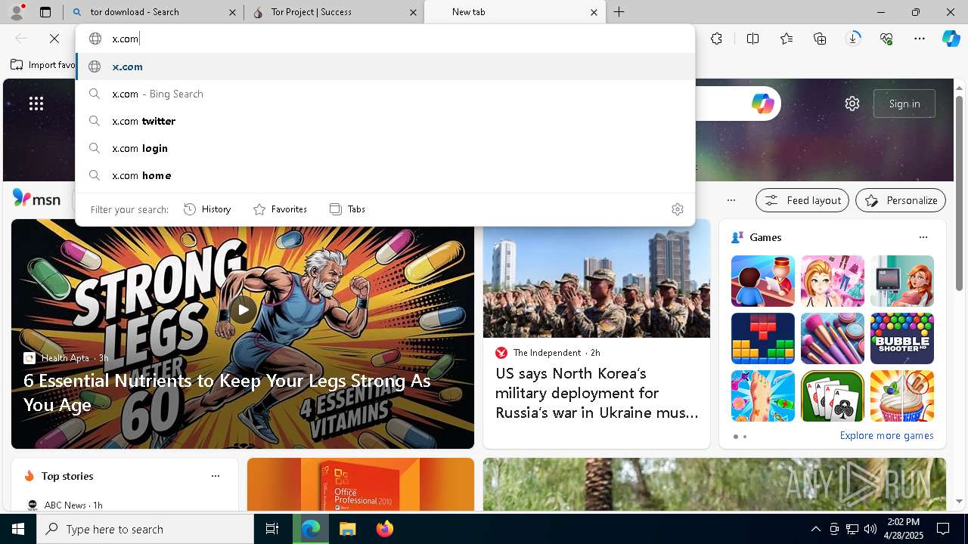
Task: Click the Explore more games link
Action: pyautogui.click(x=886, y=436)
